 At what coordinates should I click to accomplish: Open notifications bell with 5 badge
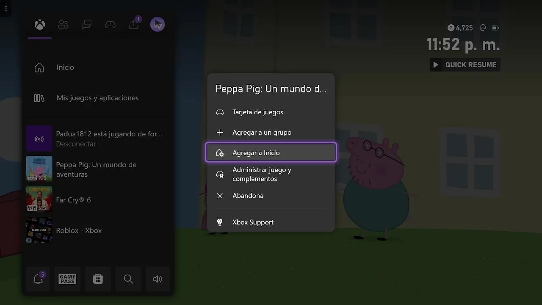38,279
